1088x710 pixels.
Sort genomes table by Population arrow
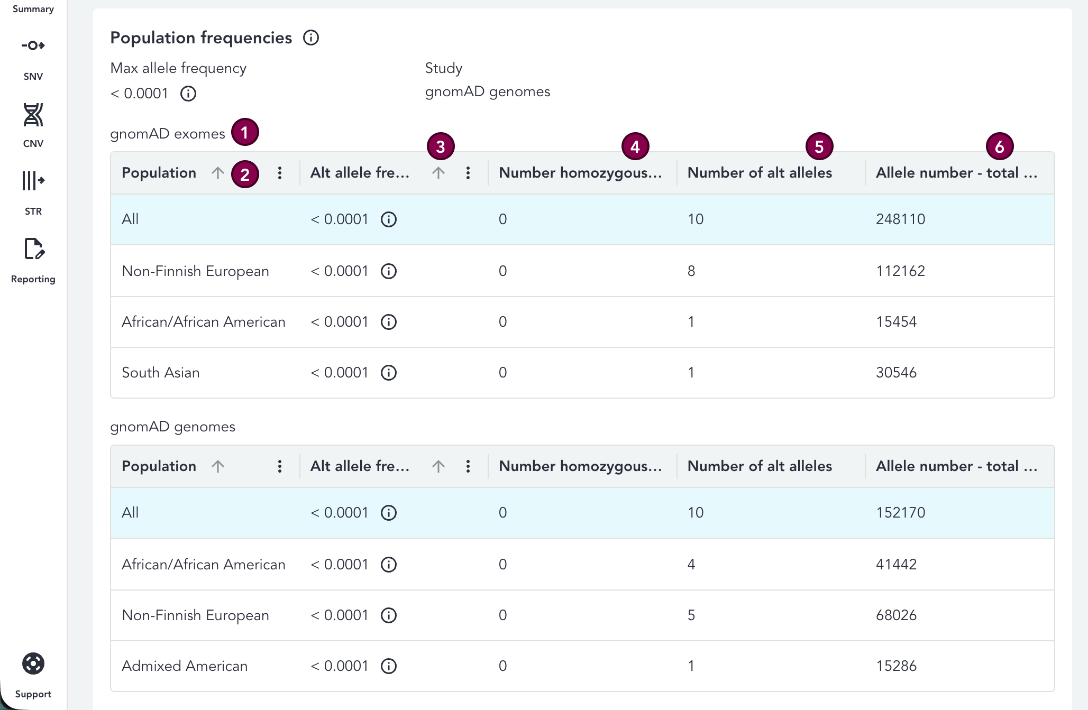[x=217, y=466]
